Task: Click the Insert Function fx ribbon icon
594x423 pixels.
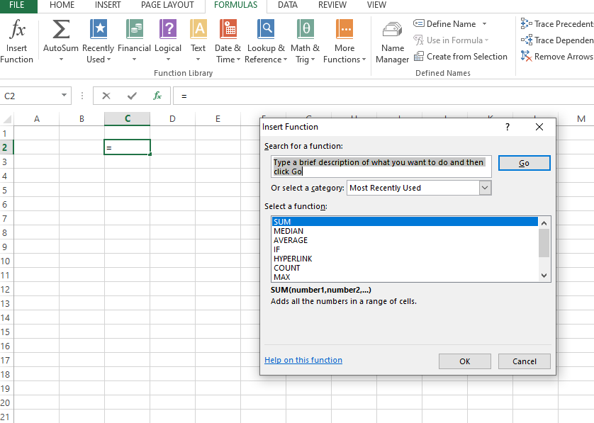Action: [17, 30]
